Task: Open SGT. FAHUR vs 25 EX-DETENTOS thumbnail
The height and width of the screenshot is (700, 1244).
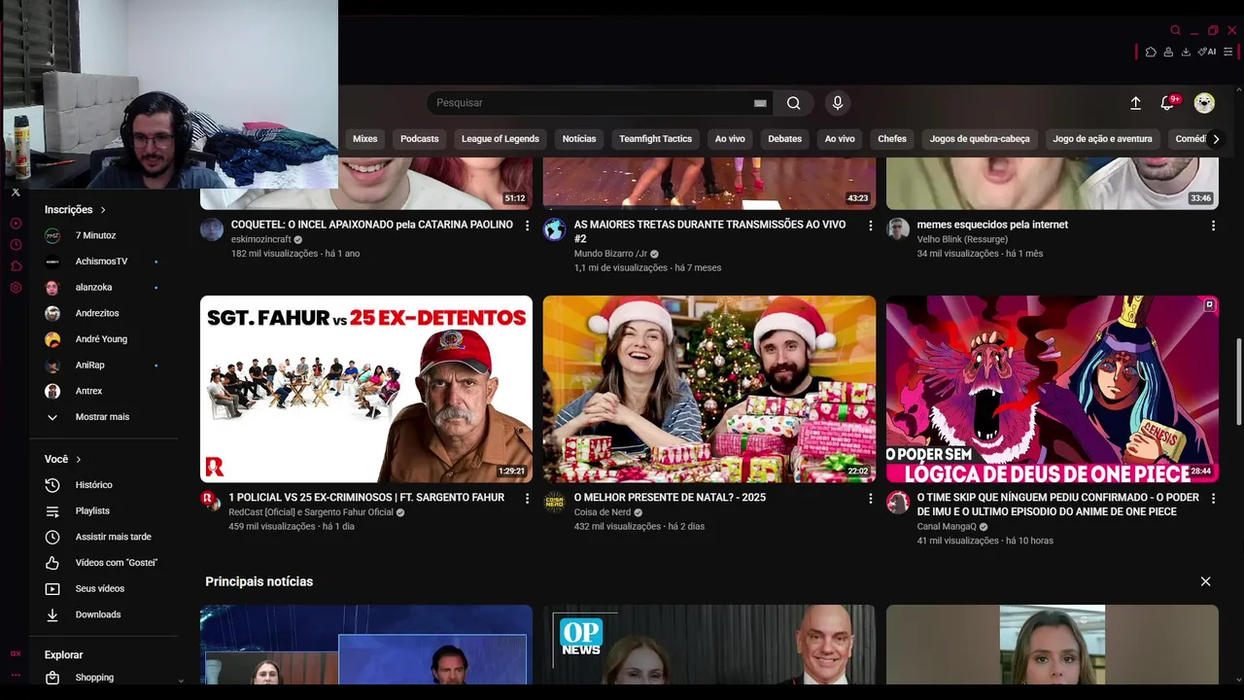Action: point(366,389)
